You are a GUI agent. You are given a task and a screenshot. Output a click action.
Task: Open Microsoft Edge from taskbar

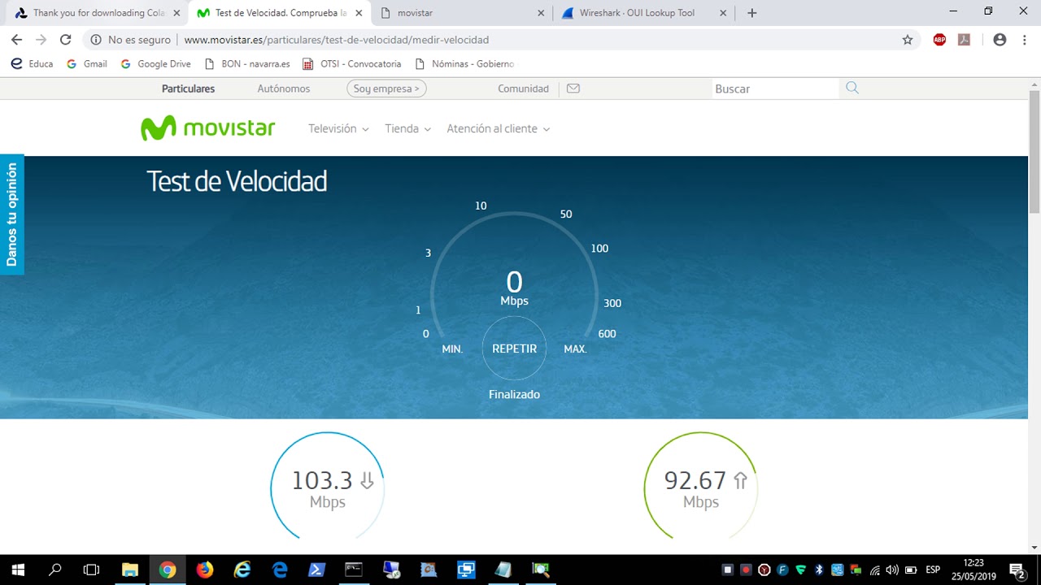coord(279,570)
